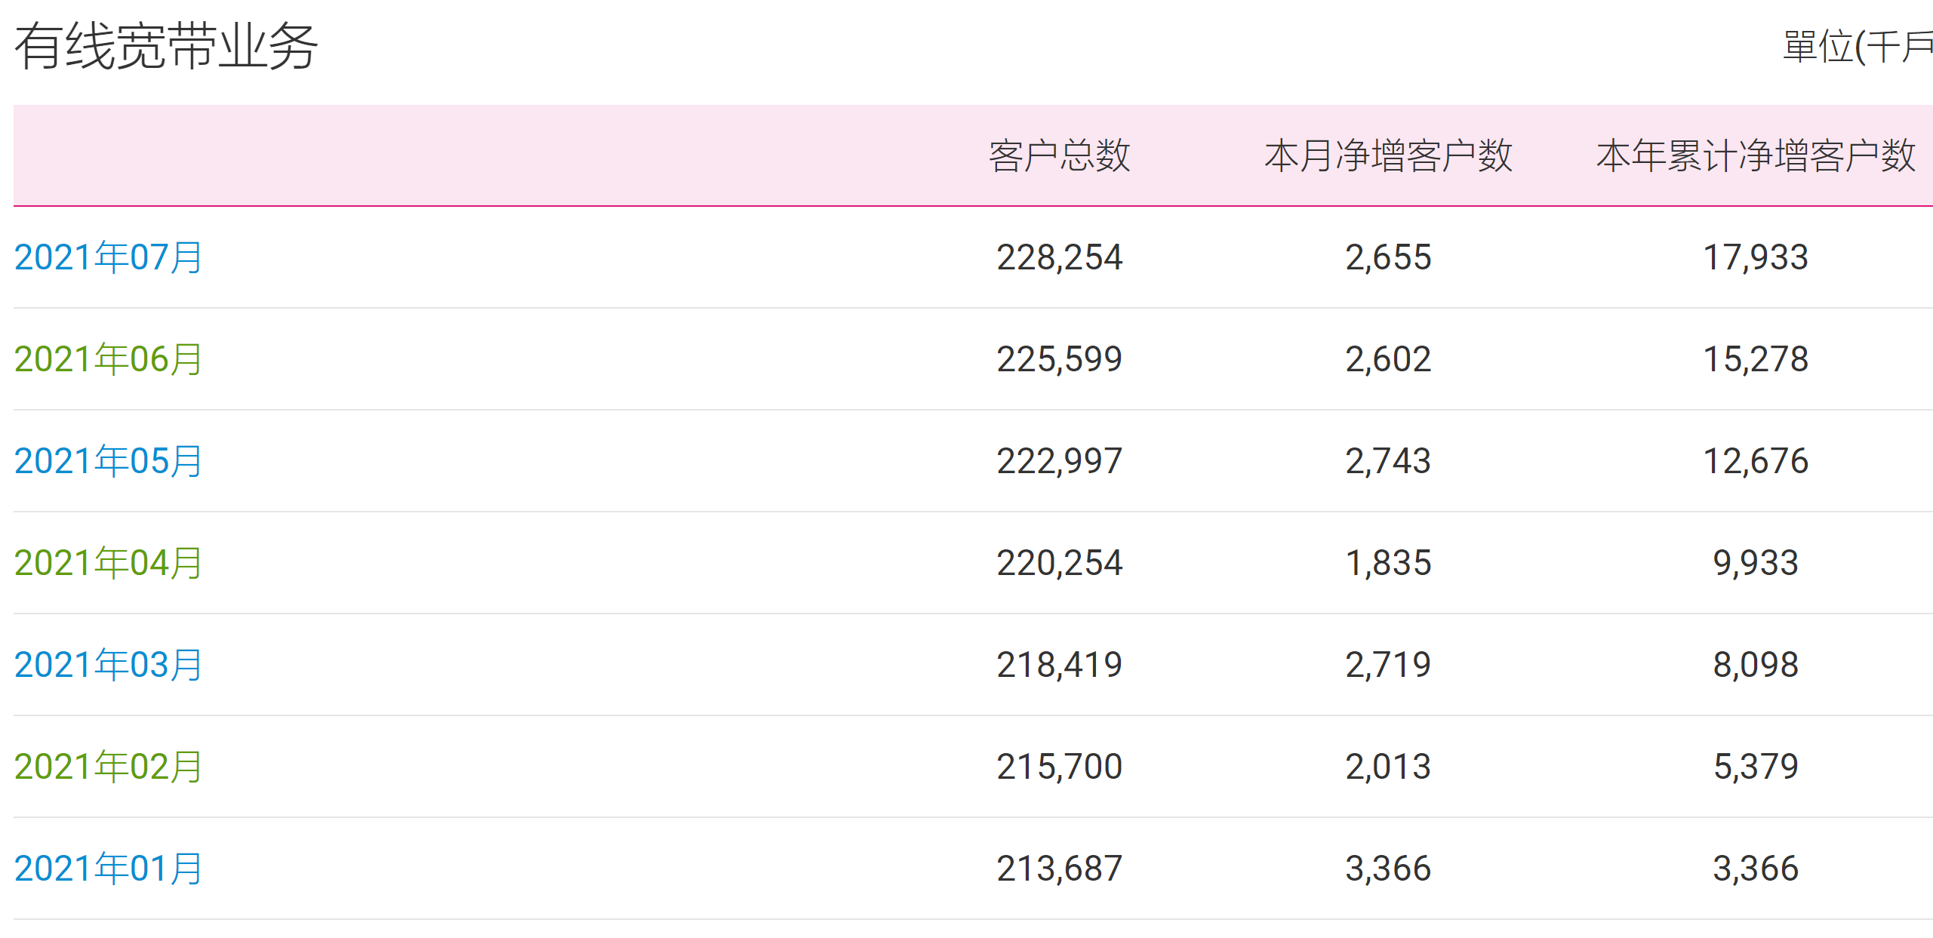Click the 有线宽带业务 section title
The height and width of the screenshot is (938, 1933).
pos(166,46)
